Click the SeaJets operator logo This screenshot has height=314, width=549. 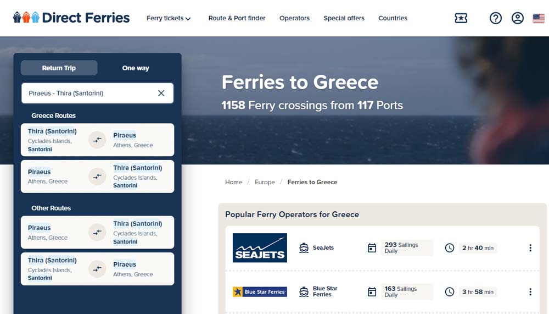point(260,248)
